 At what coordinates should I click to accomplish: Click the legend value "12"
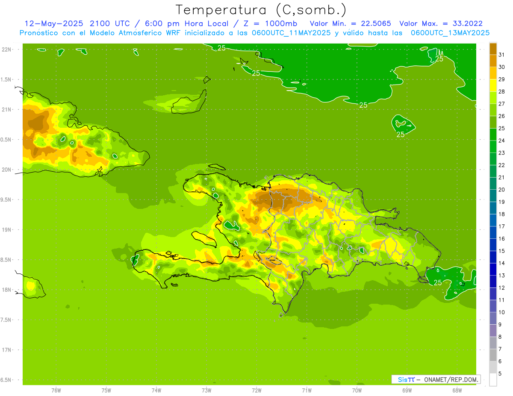point(501,288)
